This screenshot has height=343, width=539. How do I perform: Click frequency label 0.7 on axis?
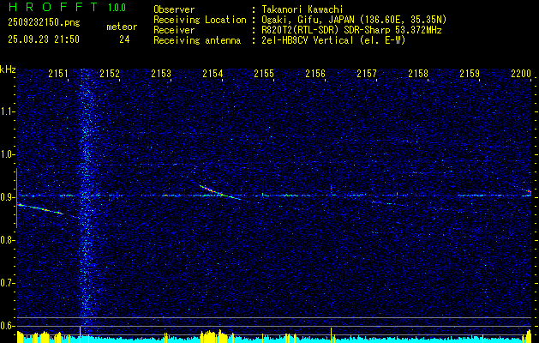click(x=7, y=283)
